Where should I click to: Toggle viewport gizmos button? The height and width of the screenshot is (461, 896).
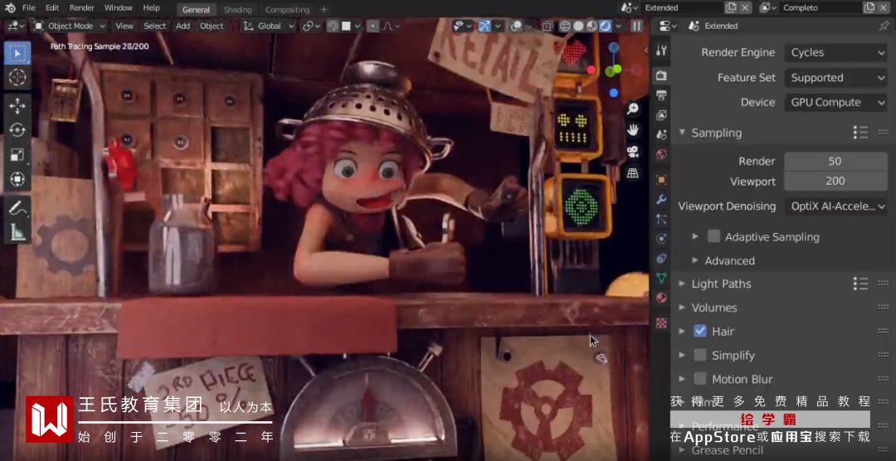pos(484,27)
